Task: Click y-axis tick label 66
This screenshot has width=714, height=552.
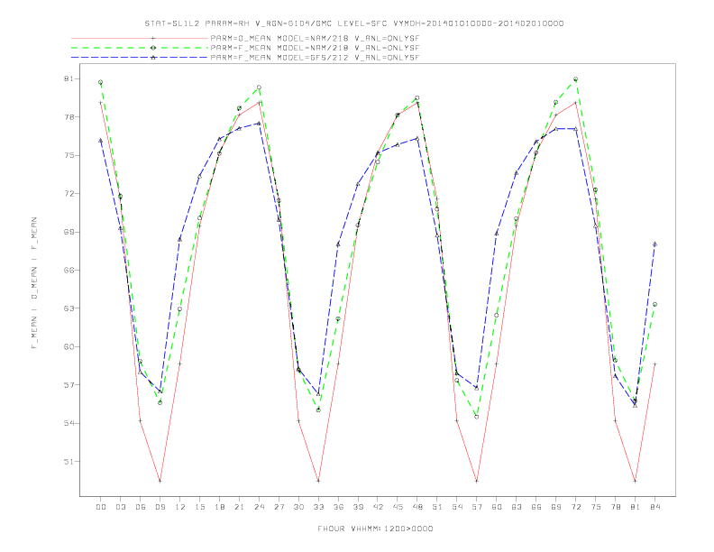Action: (x=68, y=270)
